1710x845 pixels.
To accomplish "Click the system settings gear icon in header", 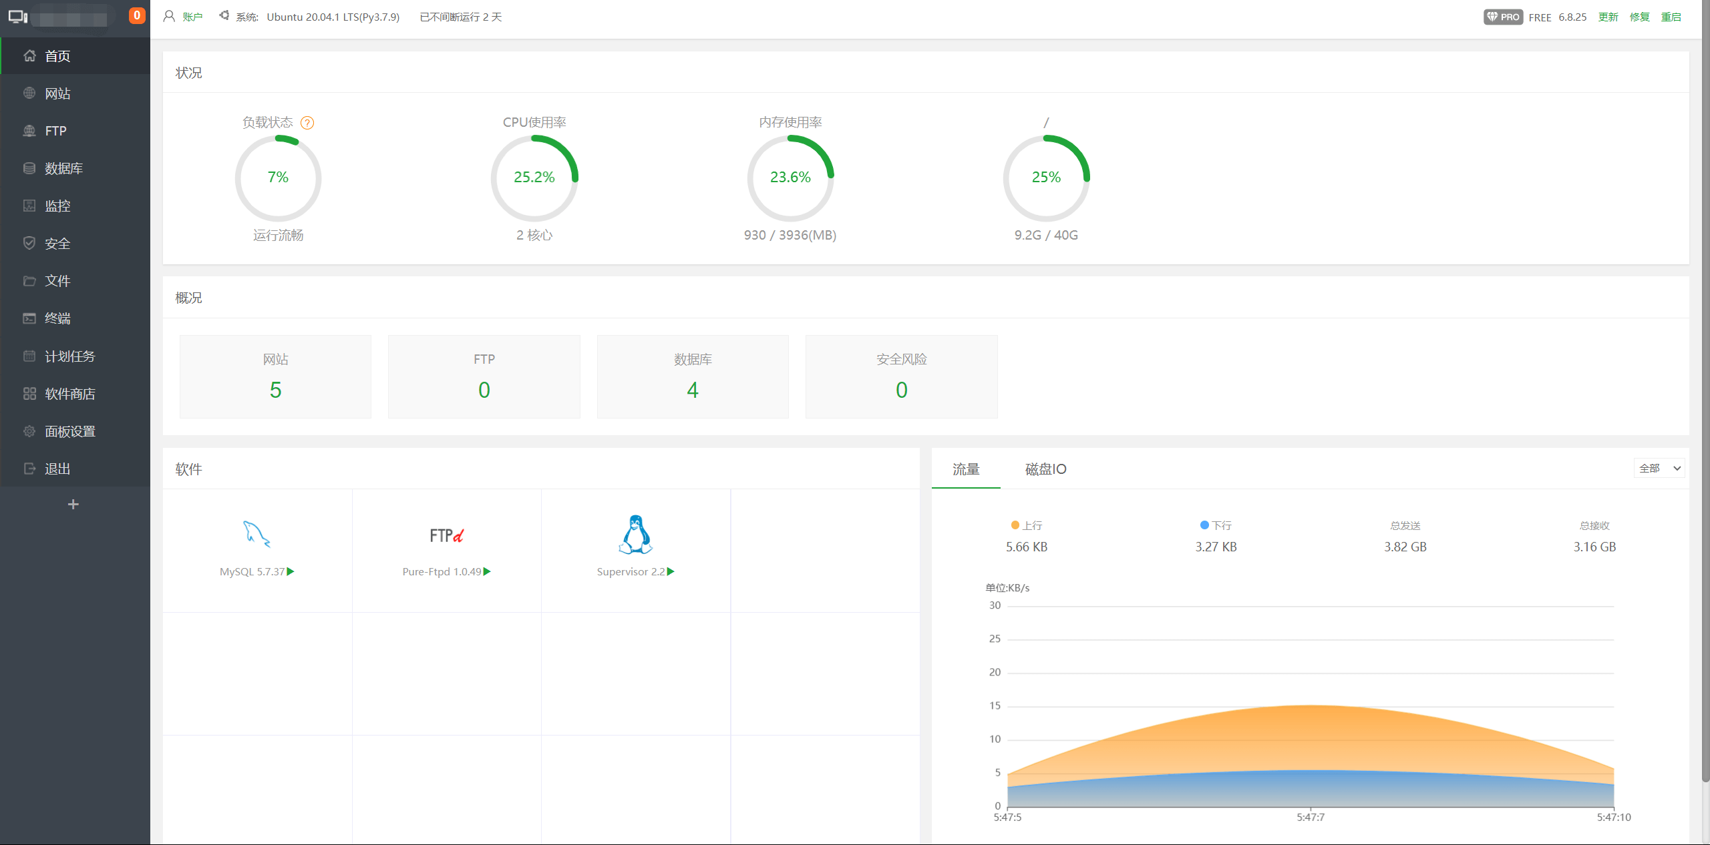I will tap(224, 15).
